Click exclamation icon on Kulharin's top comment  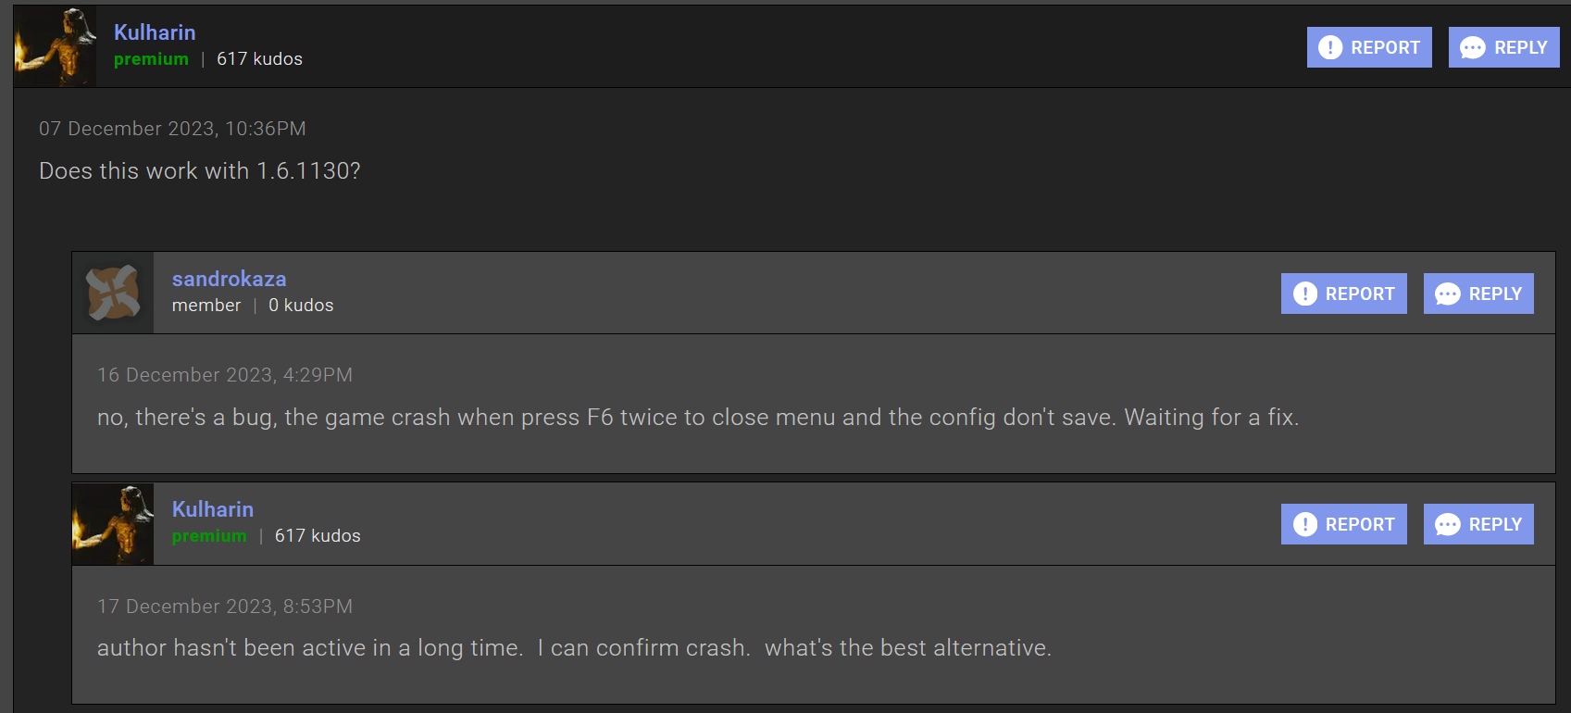pyautogui.click(x=1330, y=47)
